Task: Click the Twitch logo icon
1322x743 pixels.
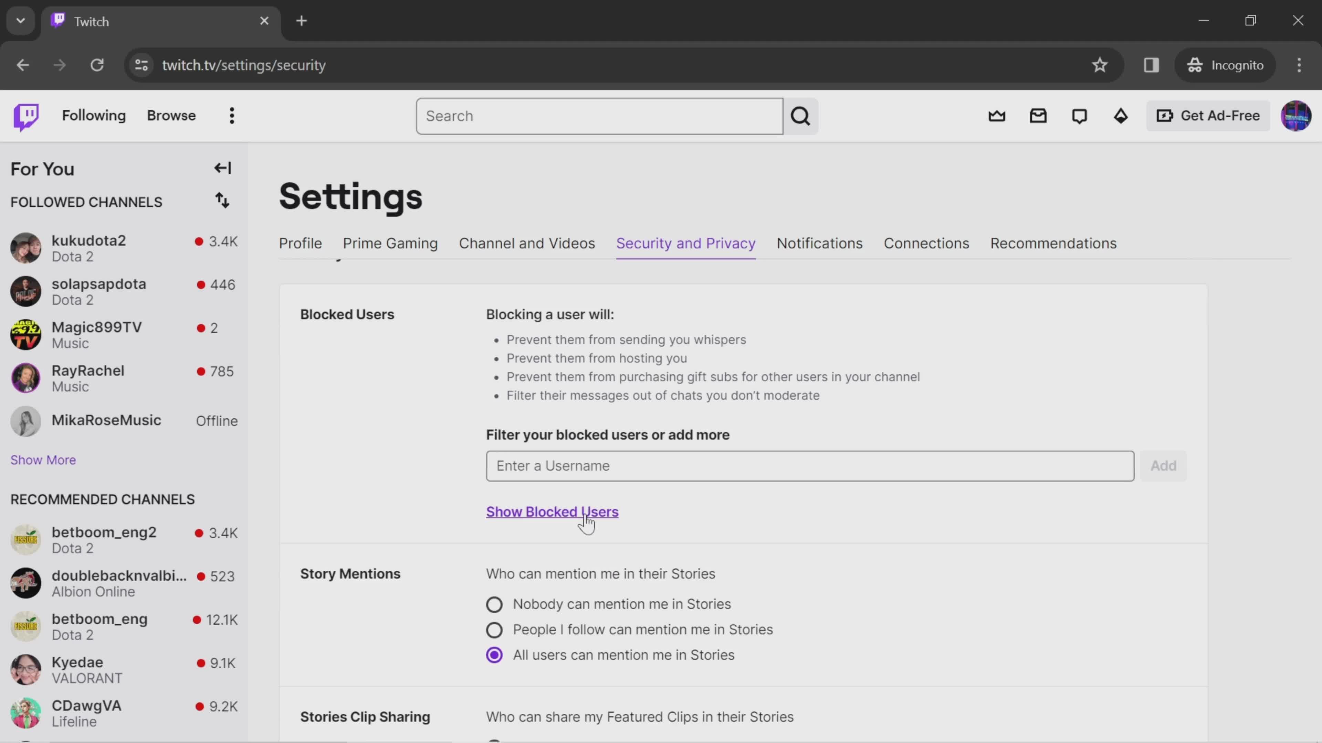Action: pos(25,115)
